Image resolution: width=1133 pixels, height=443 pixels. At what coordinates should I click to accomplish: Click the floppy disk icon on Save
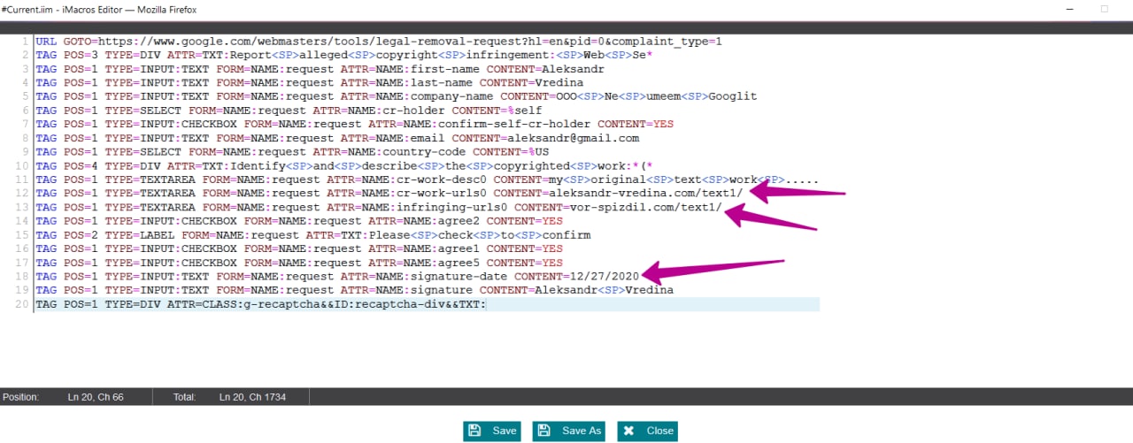[x=474, y=431]
